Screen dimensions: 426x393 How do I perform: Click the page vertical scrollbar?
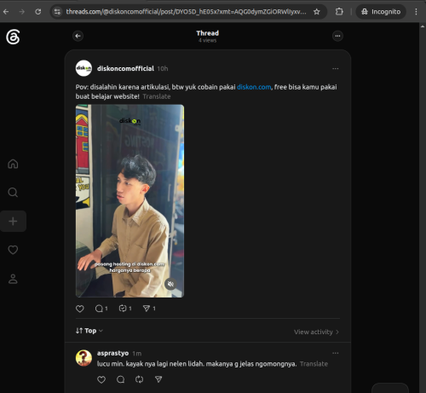(x=423, y=208)
